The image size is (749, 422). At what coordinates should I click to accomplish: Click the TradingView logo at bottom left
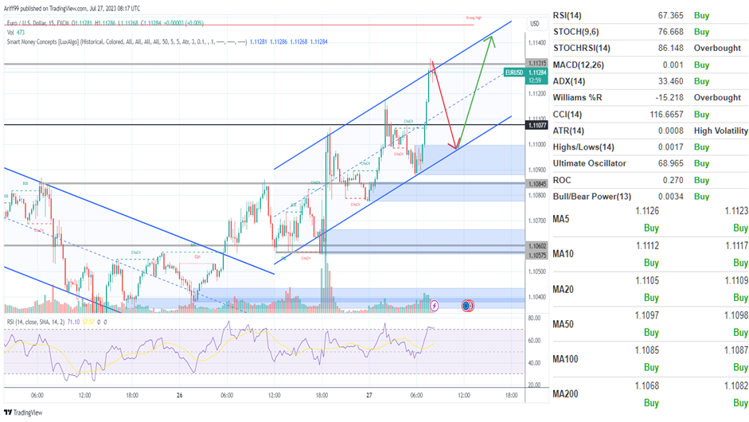pos(24,412)
